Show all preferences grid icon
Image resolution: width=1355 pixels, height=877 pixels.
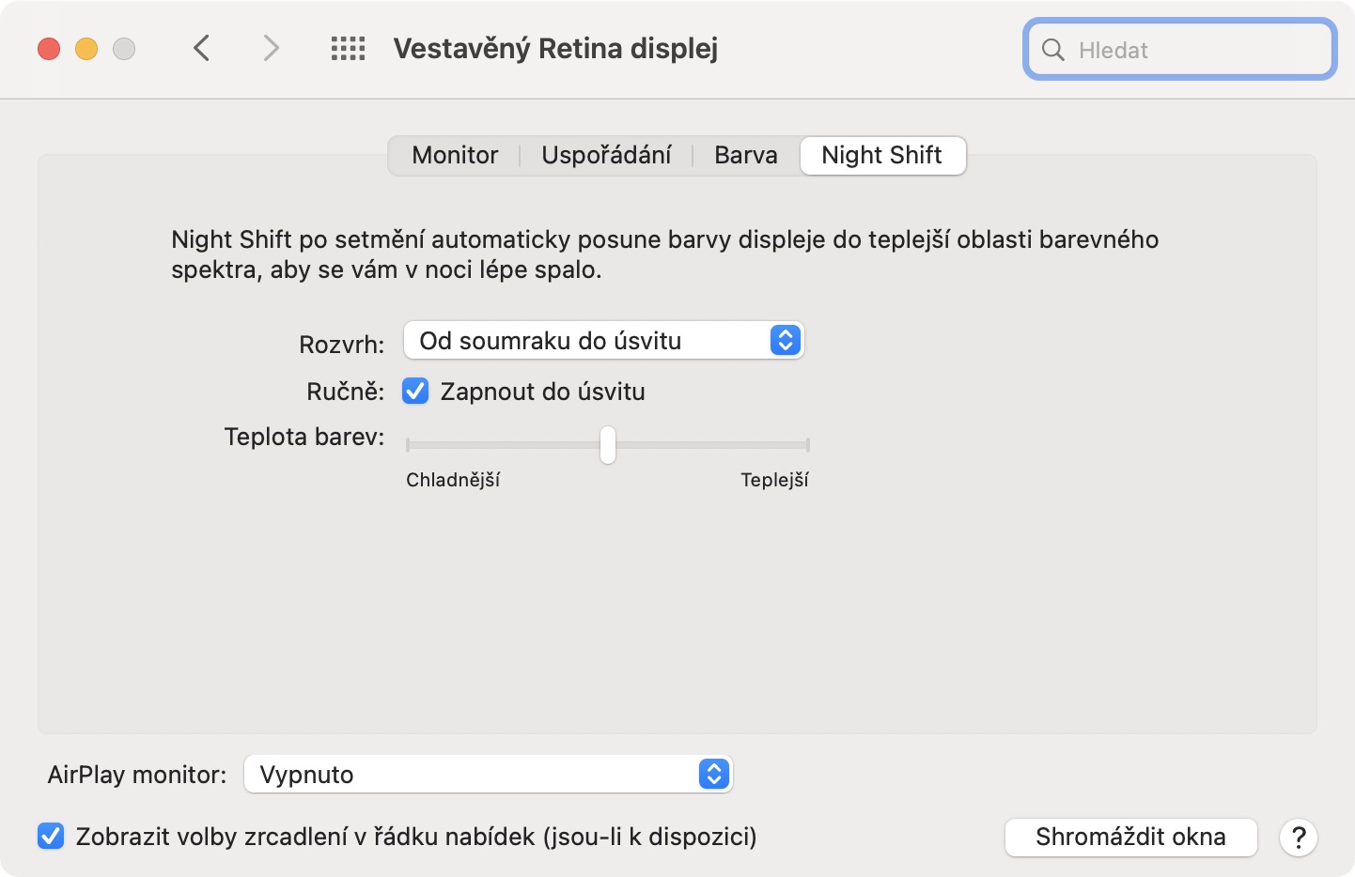click(348, 49)
